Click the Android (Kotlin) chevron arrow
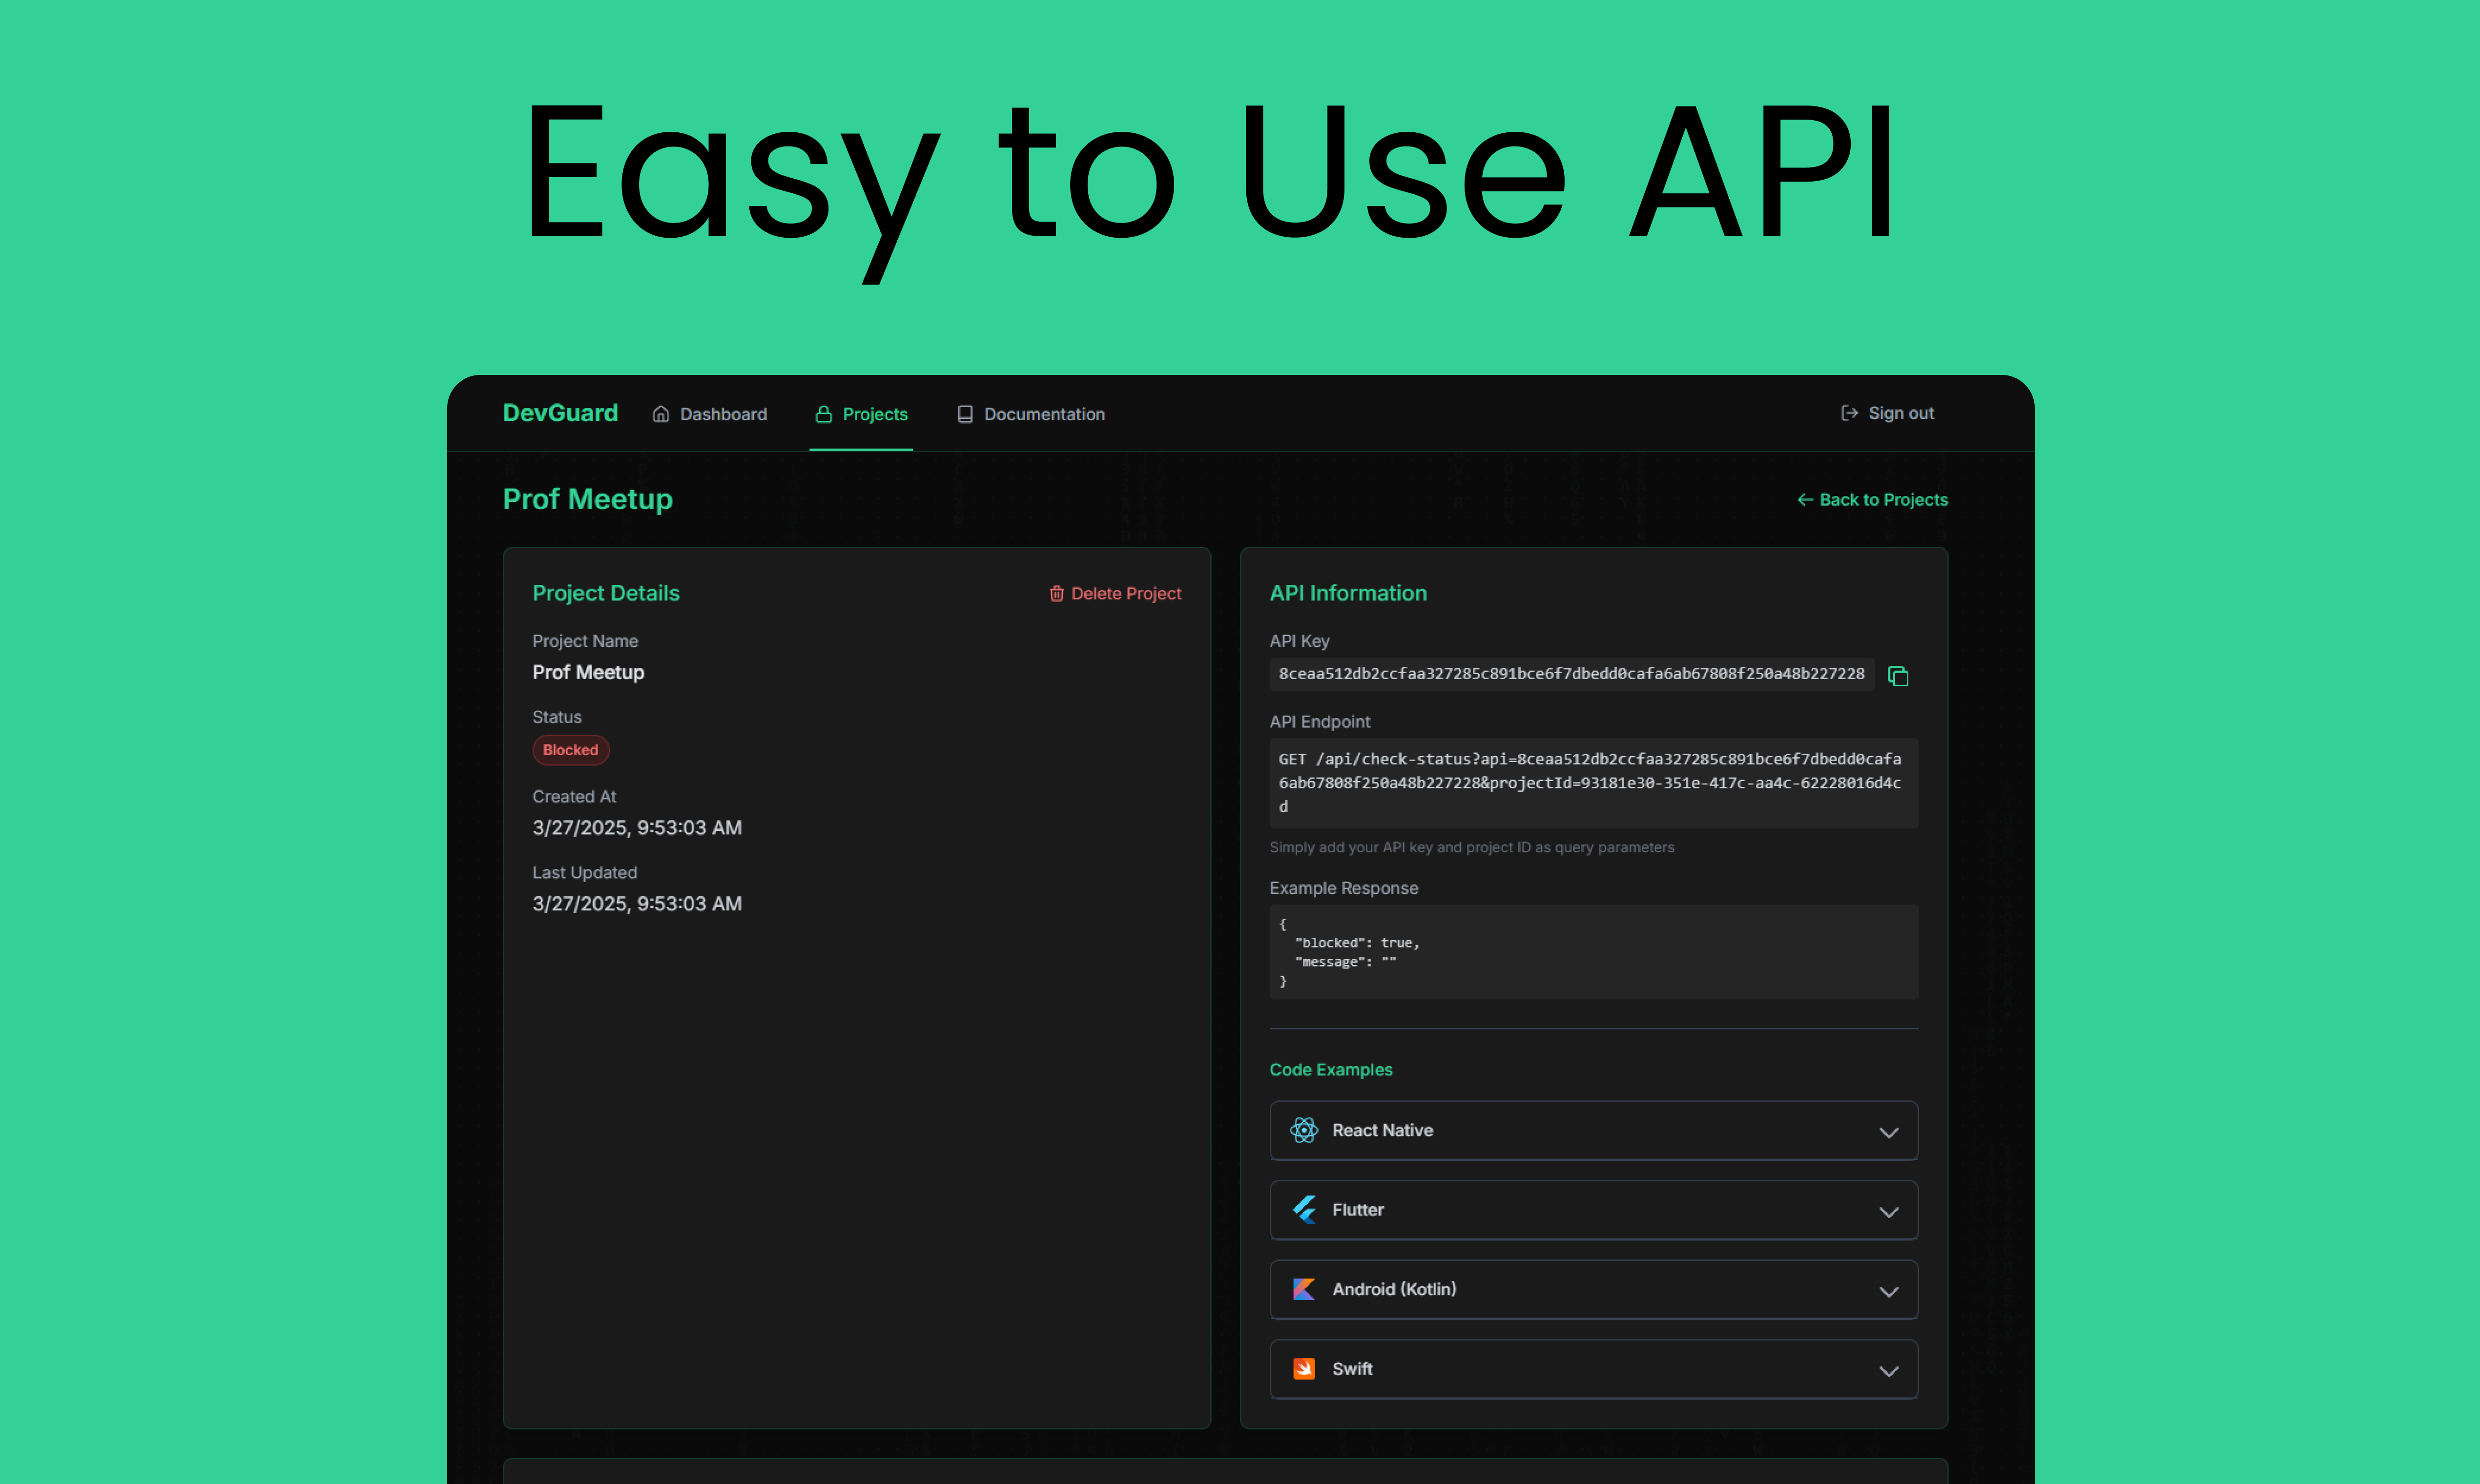2480x1484 pixels. [x=1889, y=1291]
